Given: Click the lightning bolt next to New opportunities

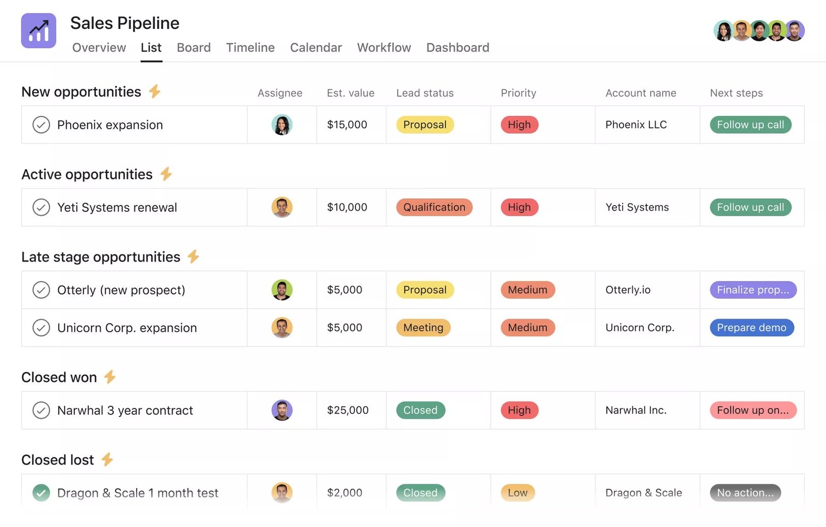Looking at the screenshot, I should point(154,91).
